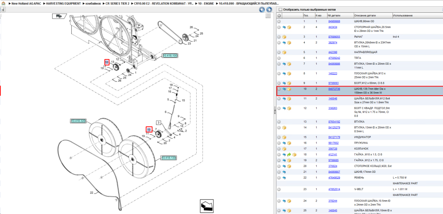Click the gray square button at diagram top-right
The width and height of the screenshot is (443, 214).
click(268, 16)
